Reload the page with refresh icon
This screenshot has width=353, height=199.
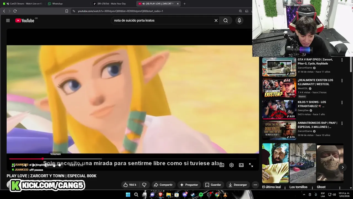click(15, 11)
